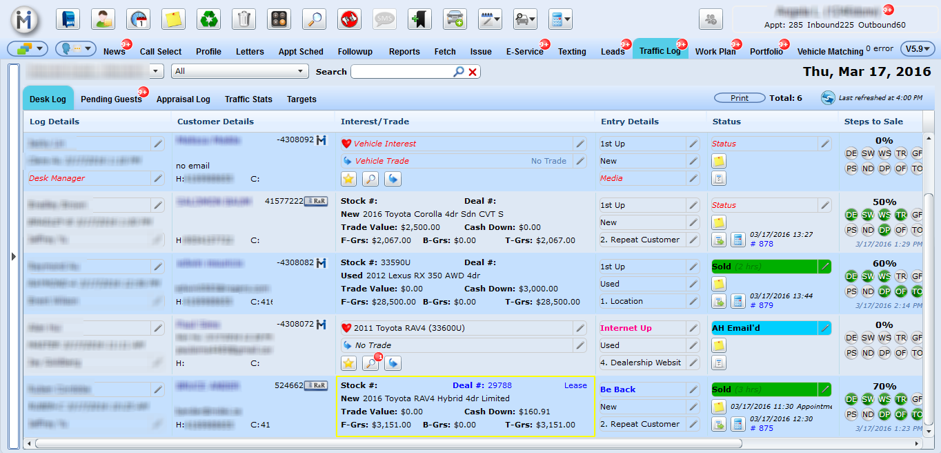Toggle the TR step in the 50% row
This screenshot has width=941, height=453.
pos(901,215)
